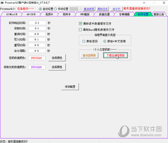Click the 服务器重新链接成功 message
Viewport: 168px width, 143px height.
[x=137, y=8]
